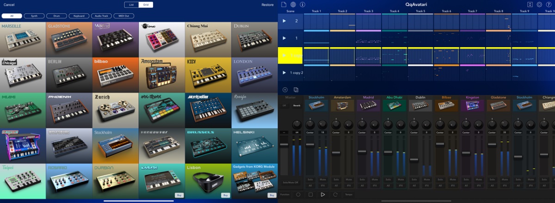The image size is (555, 203).
Task: Select the Recife drum pad gadget
Action: (x=254, y=111)
